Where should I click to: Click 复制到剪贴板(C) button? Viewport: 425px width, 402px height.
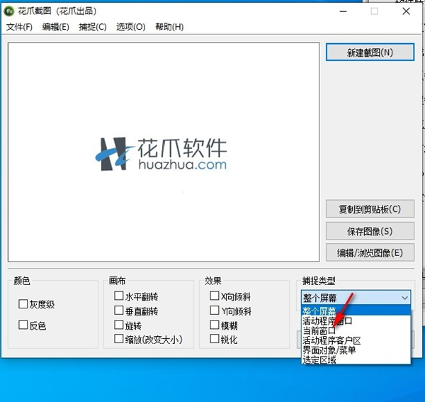pyautogui.click(x=370, y=209)
